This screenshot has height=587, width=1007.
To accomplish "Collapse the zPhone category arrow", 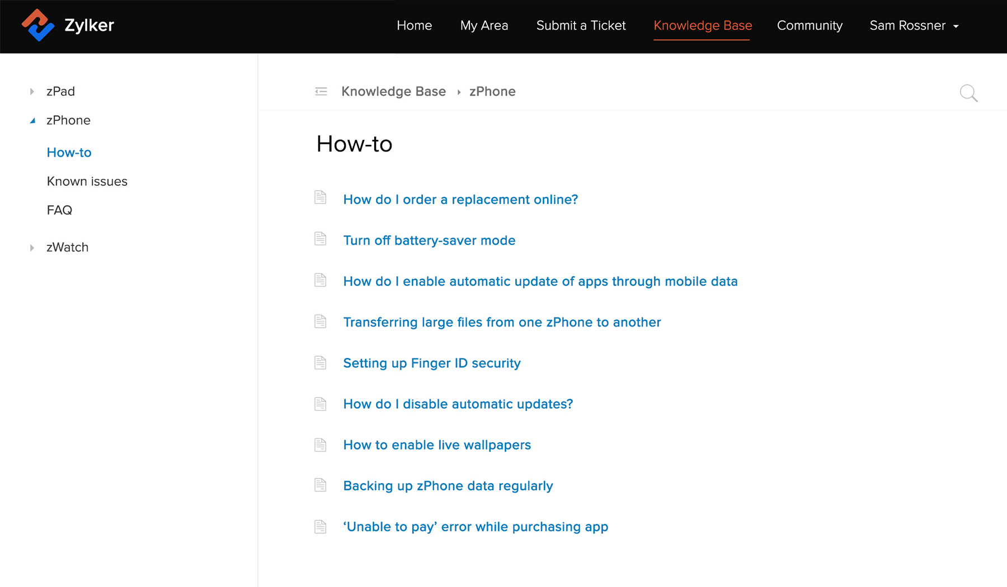I will pos(32,121).
